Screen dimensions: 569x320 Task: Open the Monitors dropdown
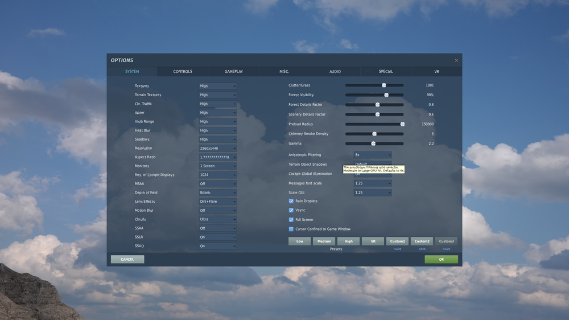[x=218, y=166]
